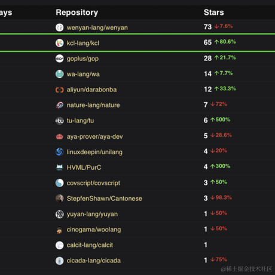Screen dimensions: 275x275
Task: Sort by the Stars column header
Action: [213, 13]
